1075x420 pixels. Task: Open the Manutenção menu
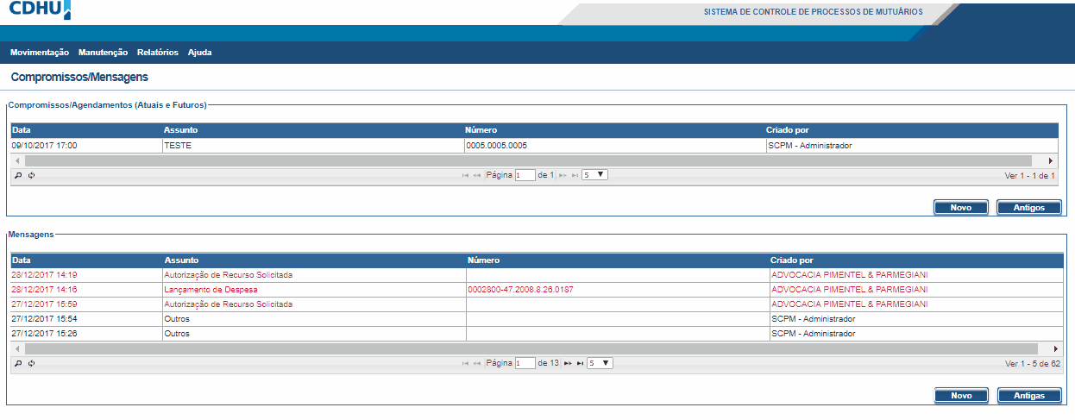pyautogui.click(x=103, y=53)
